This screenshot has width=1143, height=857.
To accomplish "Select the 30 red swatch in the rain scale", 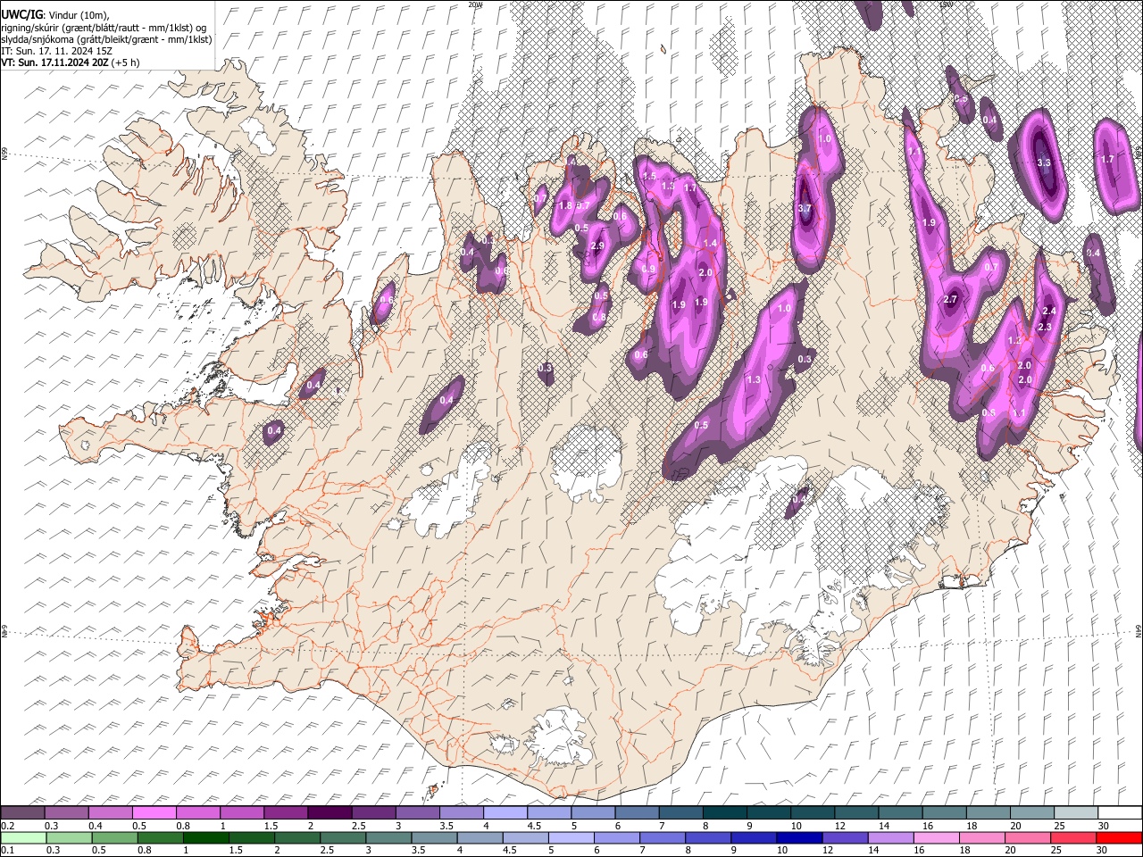I will coord(1119,837).
